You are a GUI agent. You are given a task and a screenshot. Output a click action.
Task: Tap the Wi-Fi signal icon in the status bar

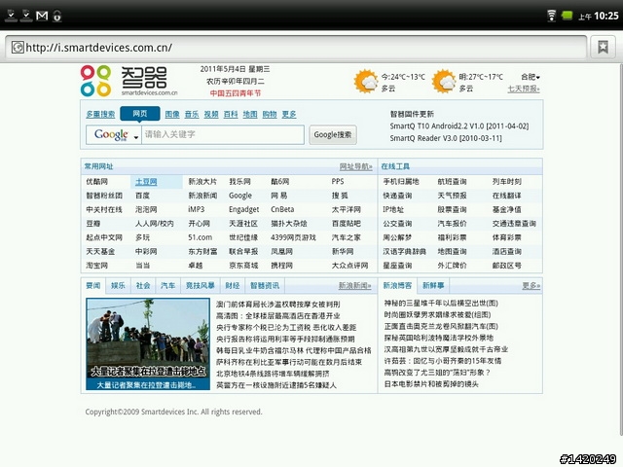[552, 16]
